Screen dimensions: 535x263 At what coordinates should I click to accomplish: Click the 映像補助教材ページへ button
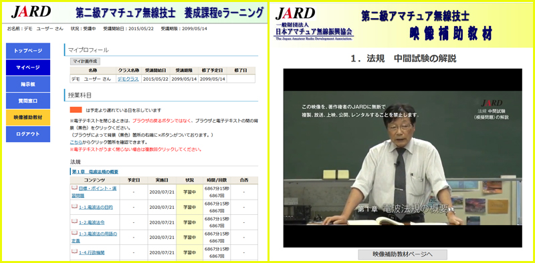403,254
